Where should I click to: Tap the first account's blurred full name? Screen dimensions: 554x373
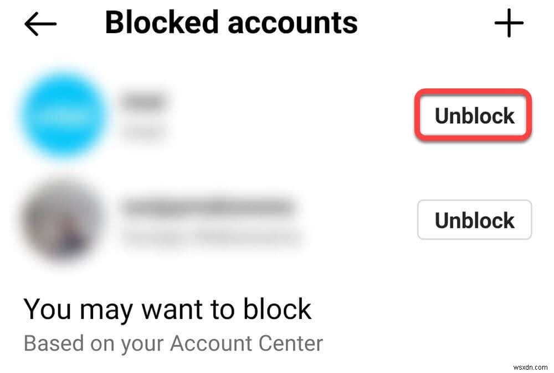(143, 132)
